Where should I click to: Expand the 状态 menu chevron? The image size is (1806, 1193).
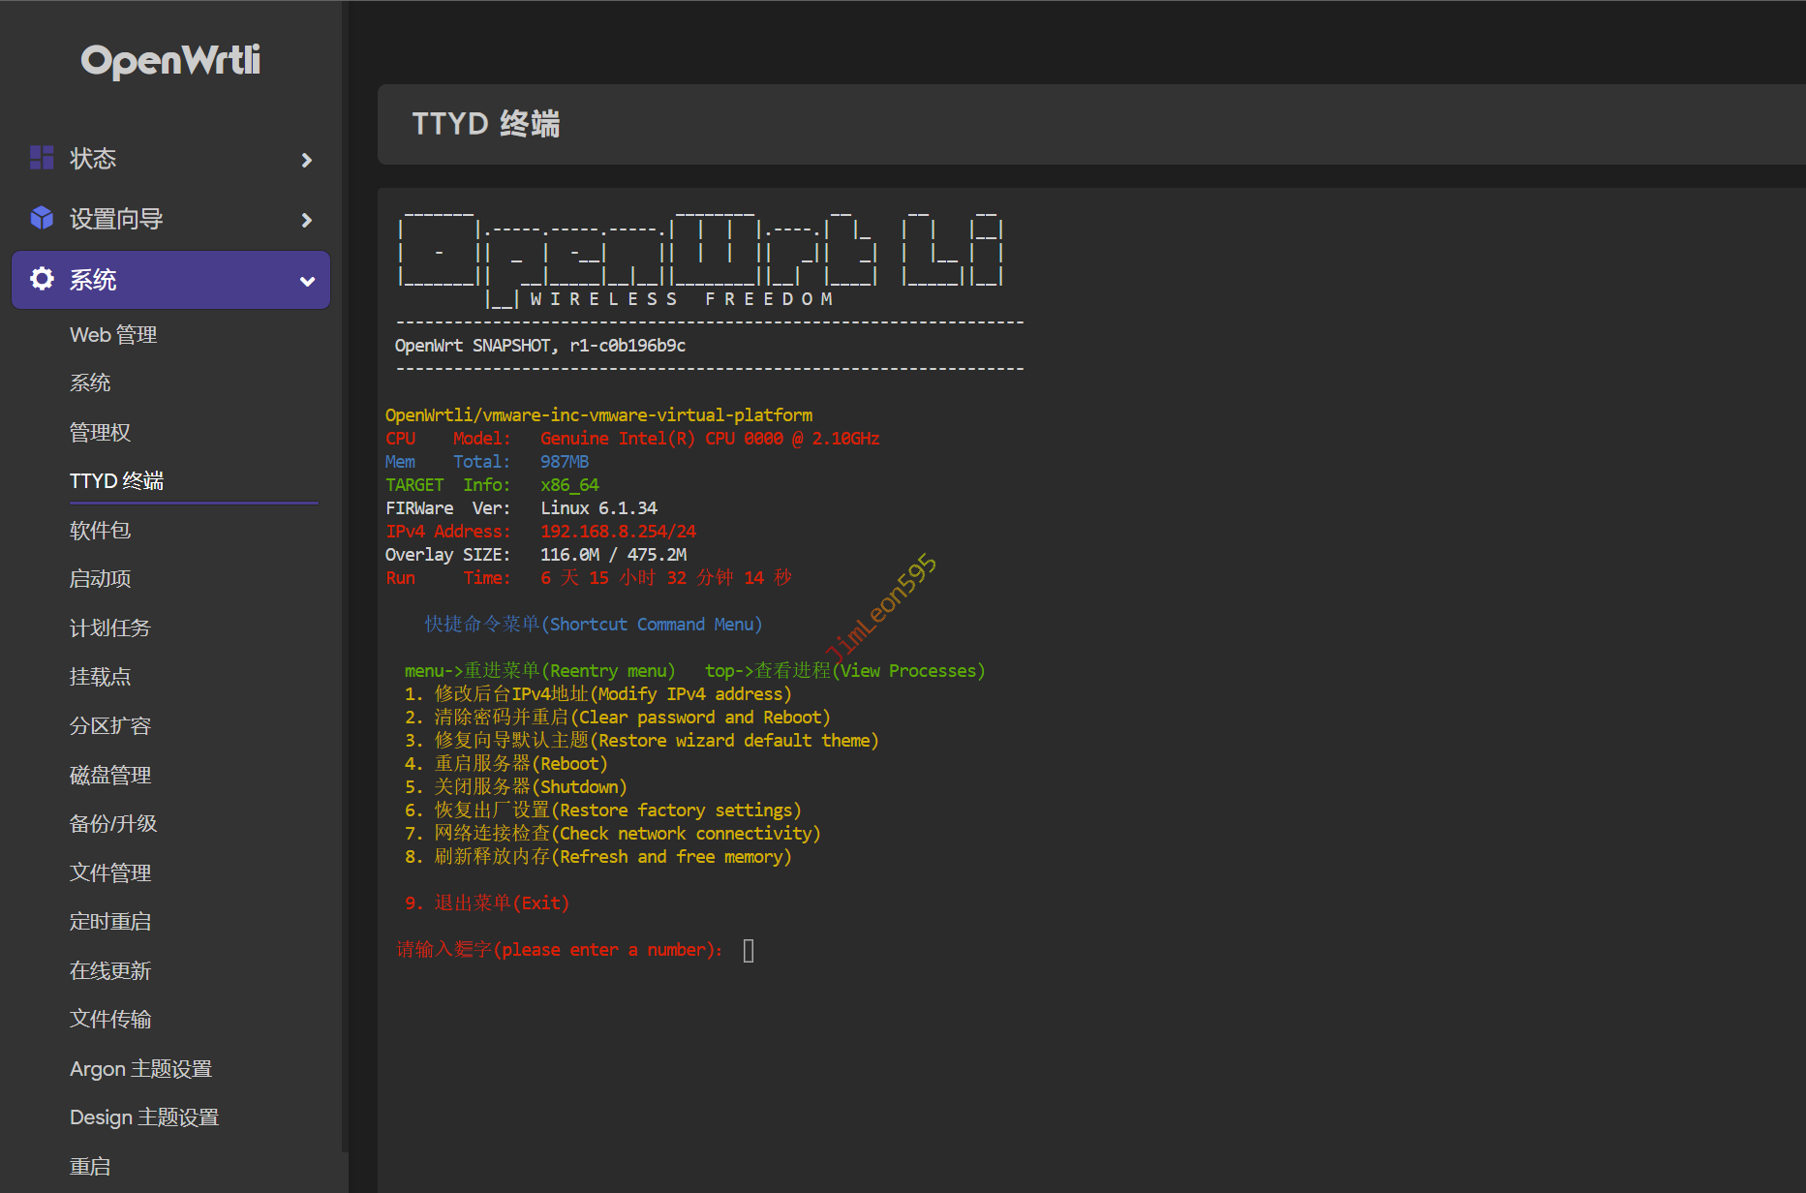pyautogui.click(x=307, y=160)
